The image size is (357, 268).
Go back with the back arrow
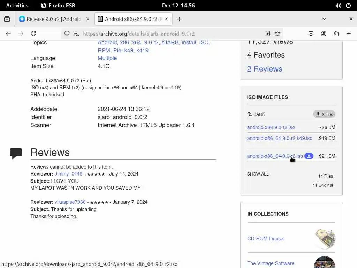point(8,33)
